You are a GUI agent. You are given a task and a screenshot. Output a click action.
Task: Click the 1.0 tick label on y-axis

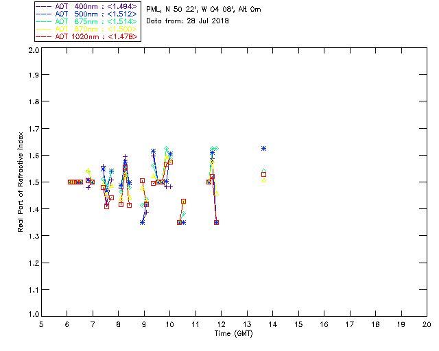(x=34, y=315)
